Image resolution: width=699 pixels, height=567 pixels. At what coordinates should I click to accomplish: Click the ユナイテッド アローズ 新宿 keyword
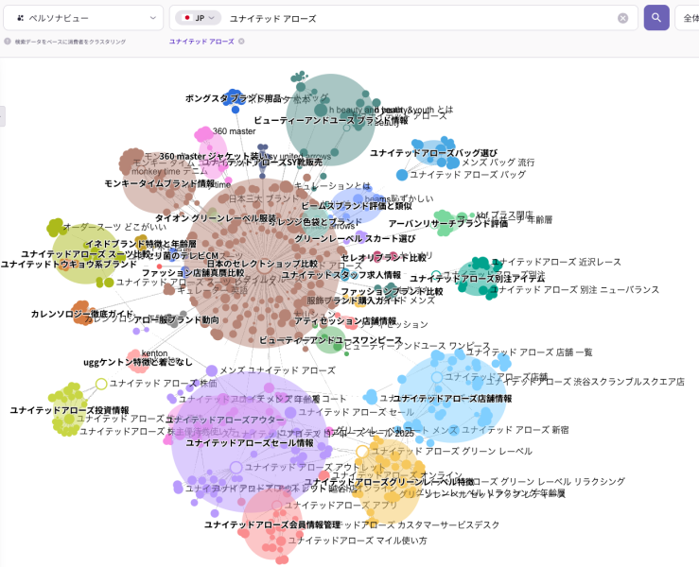click(515, 430)
